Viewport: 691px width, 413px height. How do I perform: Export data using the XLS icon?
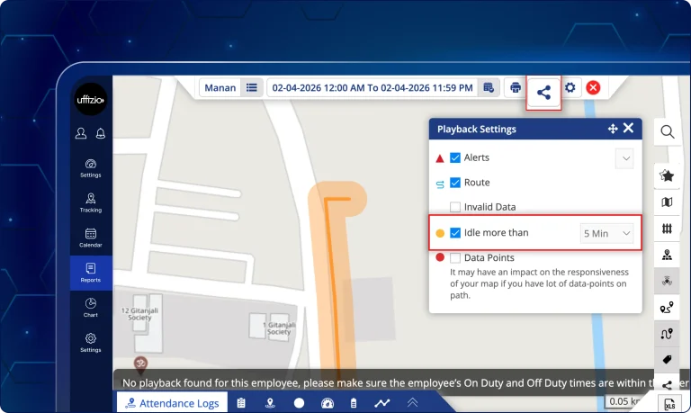pyautogui.click(x=669, y=403)
